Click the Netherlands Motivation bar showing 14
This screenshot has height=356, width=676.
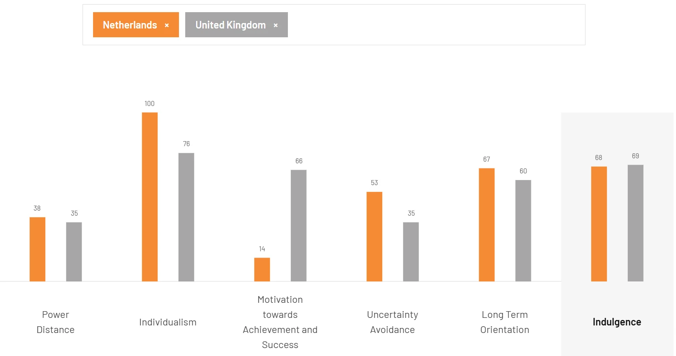(x=262, y=270)
